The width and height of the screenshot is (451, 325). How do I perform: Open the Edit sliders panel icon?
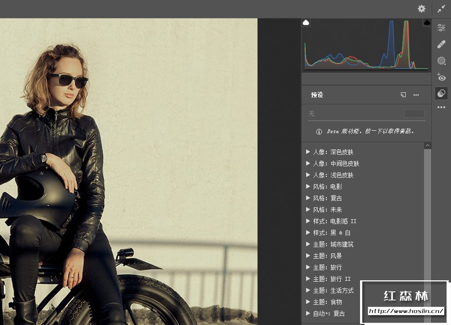441,27
